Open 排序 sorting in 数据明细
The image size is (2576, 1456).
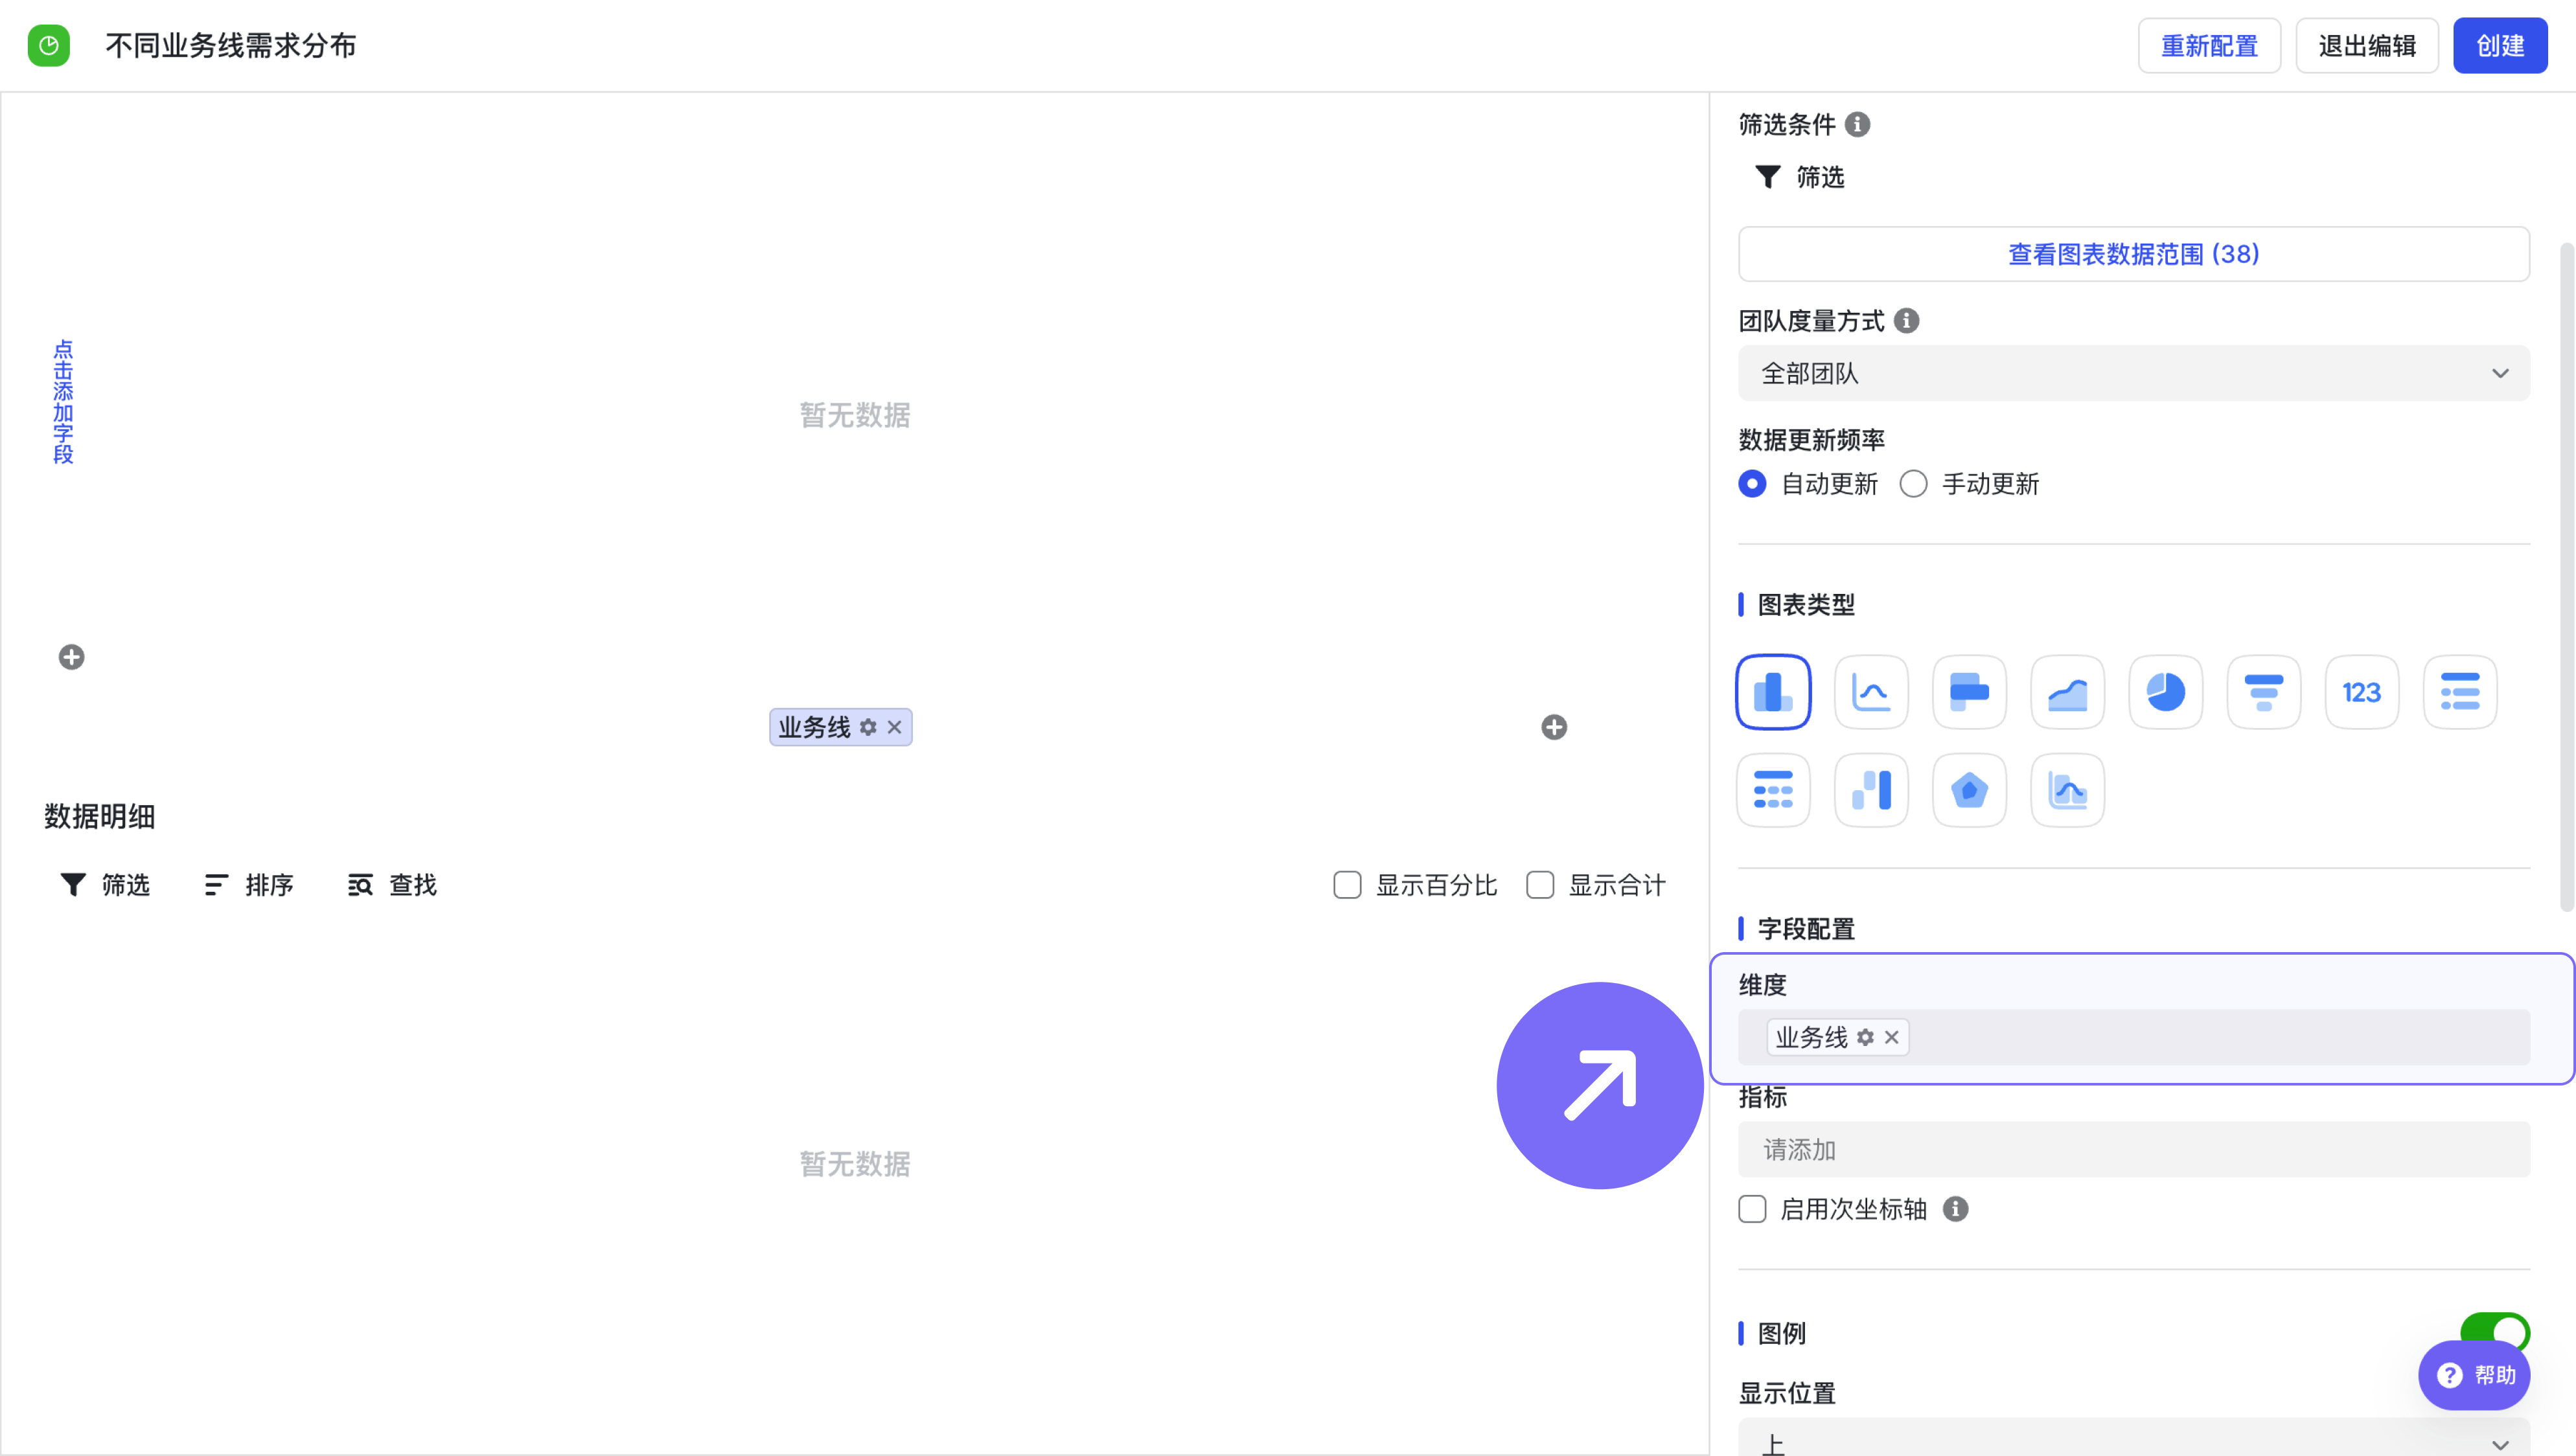pos(248,885)
